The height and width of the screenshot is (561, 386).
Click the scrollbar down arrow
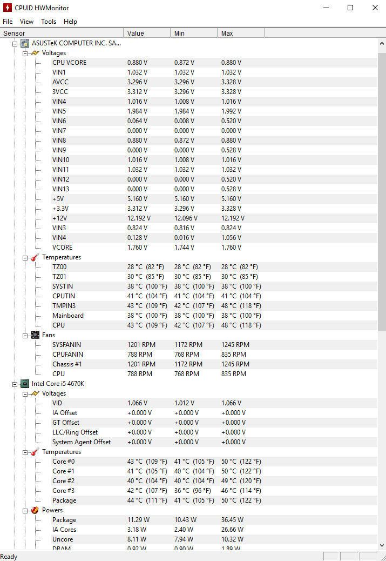[x=382, y=545]
